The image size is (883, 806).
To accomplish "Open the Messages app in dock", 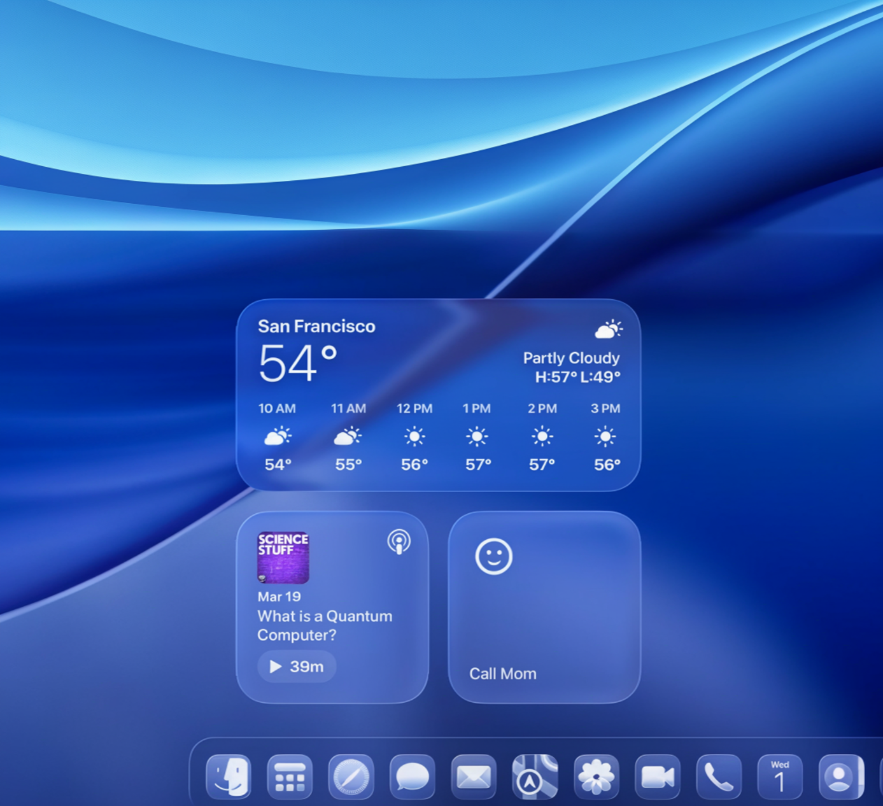I will pos(412,776).
